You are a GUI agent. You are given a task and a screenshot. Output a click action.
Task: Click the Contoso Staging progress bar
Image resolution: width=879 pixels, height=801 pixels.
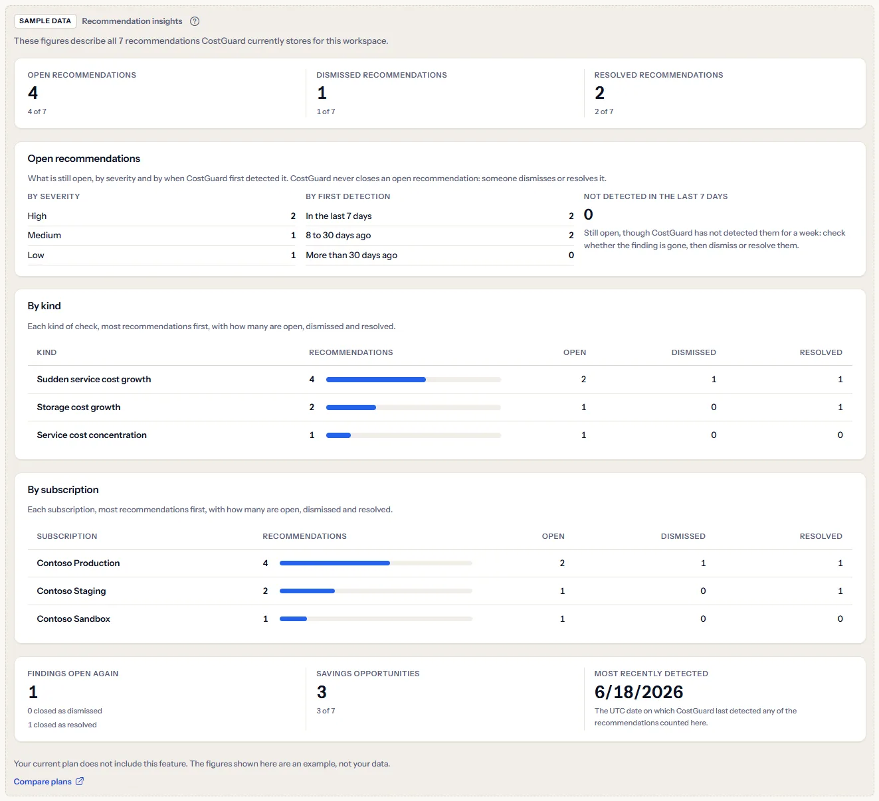[x=376, y=591]
